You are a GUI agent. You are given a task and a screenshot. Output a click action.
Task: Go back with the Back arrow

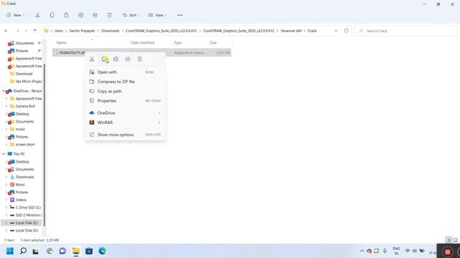coord(6,31)
